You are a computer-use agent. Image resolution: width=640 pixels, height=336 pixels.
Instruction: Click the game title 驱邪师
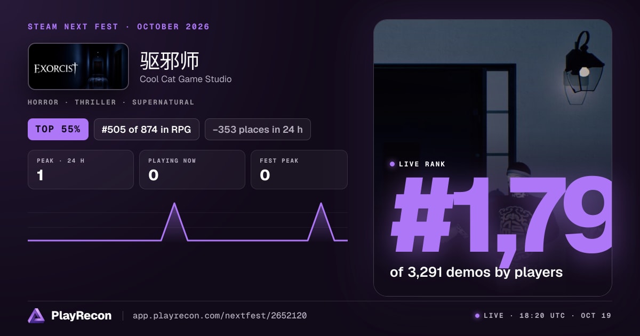coord(170,61)
